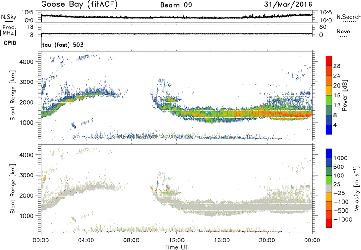Screen dimensions: 361x250
Task: Click the 'Beam 09' label
Action: 176,5
